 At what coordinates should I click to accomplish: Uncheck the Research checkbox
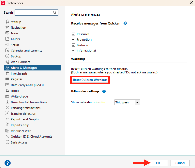[x=73, y=34]
